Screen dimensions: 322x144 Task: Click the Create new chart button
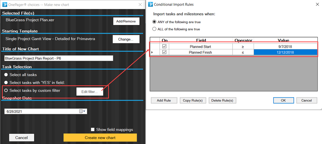[100, 138]
